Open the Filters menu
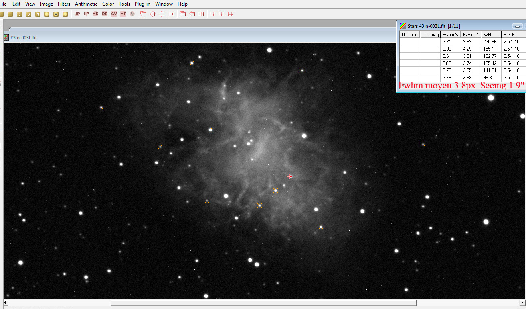This screenshot has height=309, width=526. click(64, 4)
